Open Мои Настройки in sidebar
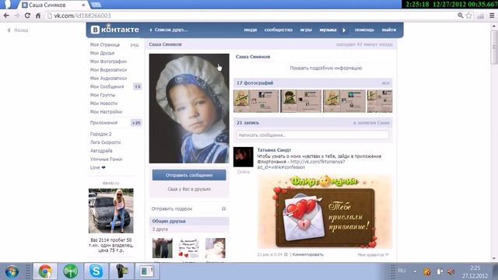 click(x=106, y=112)
